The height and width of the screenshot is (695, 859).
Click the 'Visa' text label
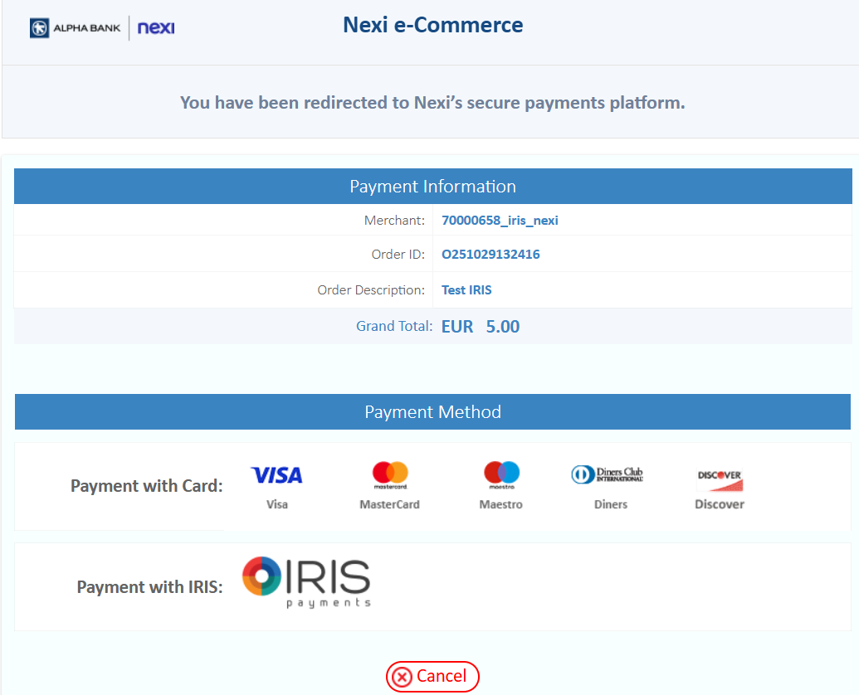tap(277, 504)
